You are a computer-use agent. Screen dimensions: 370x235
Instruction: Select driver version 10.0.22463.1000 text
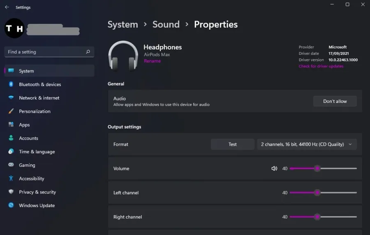pyautogui.click(x=343, y=60)
